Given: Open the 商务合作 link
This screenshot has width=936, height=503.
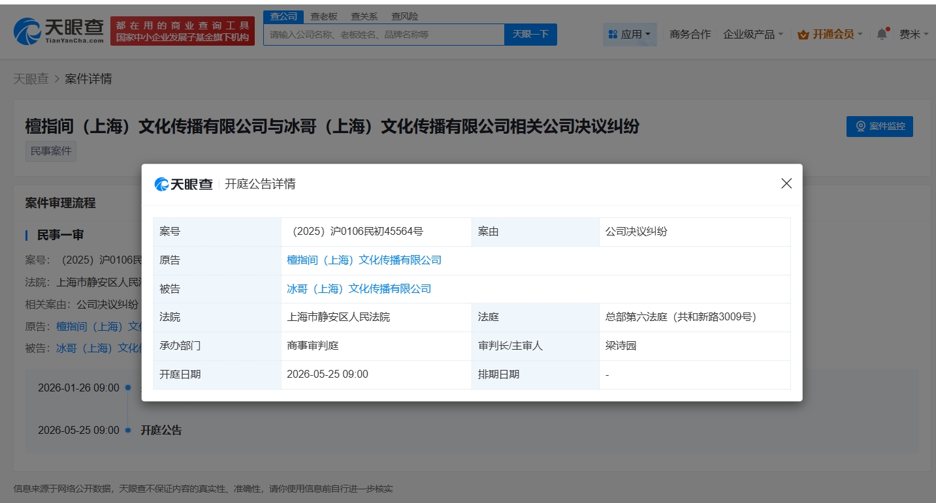Looking at the screenshot, I should point(690,35).
